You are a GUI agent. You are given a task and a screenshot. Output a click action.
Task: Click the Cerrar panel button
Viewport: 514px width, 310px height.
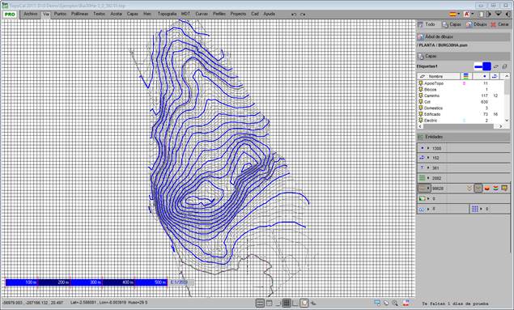pyautogui.click(x=499, y=24)
